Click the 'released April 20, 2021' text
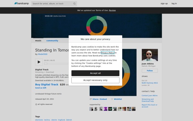 (x=44, y=99)
